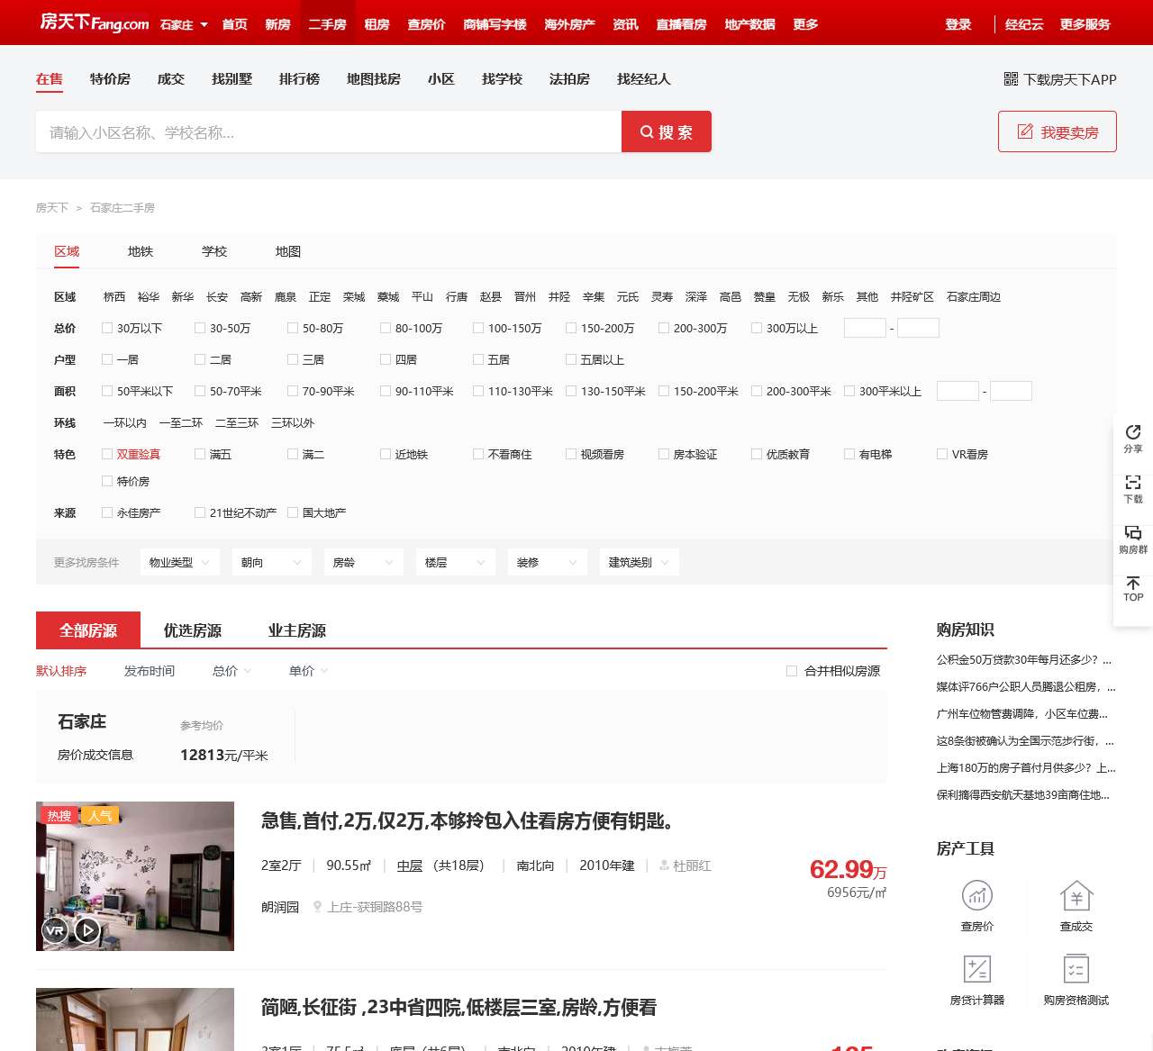Click the VR badge on first listing photo

[x=54, y=930]
